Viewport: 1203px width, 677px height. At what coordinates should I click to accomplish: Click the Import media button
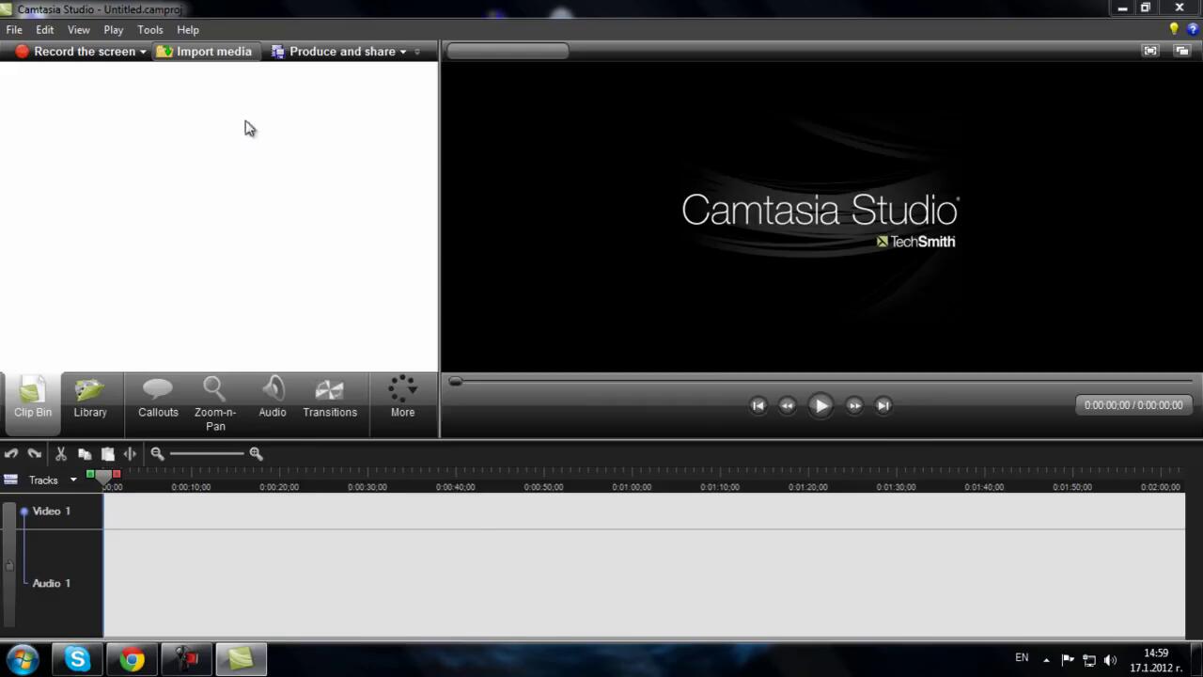click(x=204, y=52)
